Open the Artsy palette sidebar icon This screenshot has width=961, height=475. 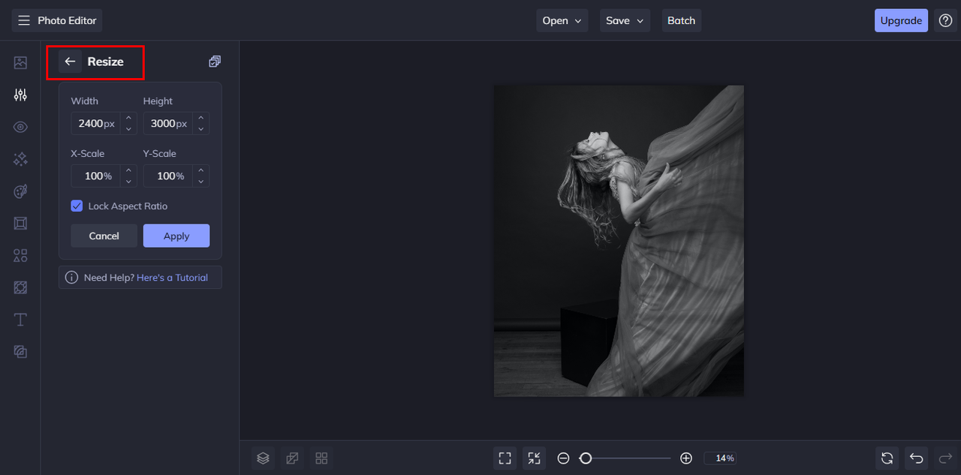click(20, 191)
